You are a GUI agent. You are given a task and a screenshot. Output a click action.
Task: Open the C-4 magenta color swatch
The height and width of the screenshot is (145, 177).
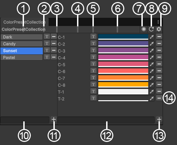(123, 57)
